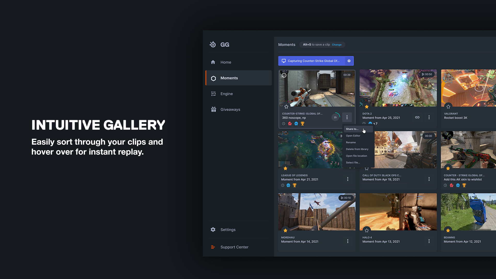This screenshot has width=496, height=279.
Task: Click the Settings gear sidebar icon
Action: pos(213,229)
